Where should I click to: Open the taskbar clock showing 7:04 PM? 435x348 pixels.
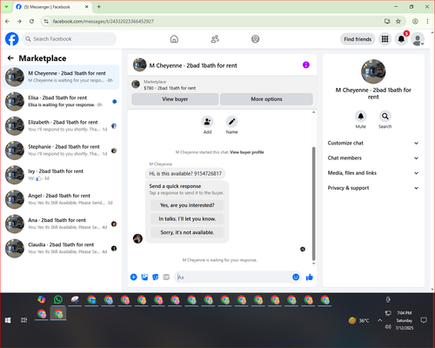[x=405, y=320]
